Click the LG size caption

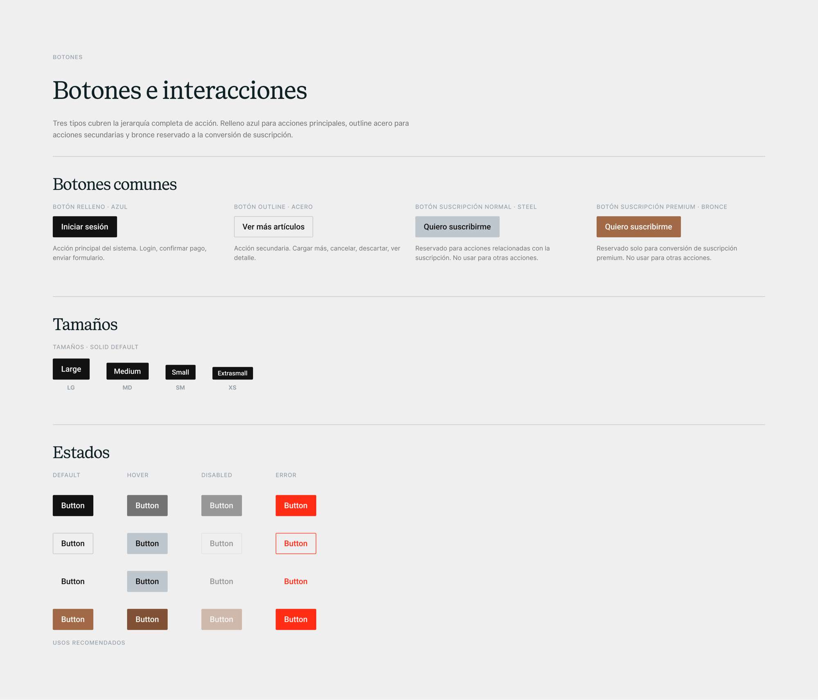coord(71,388)
